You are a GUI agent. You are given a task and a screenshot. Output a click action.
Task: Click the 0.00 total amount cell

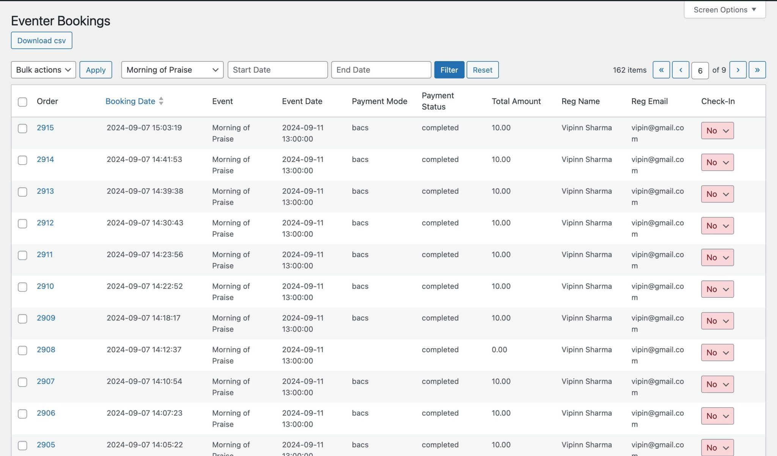[499, 349]
